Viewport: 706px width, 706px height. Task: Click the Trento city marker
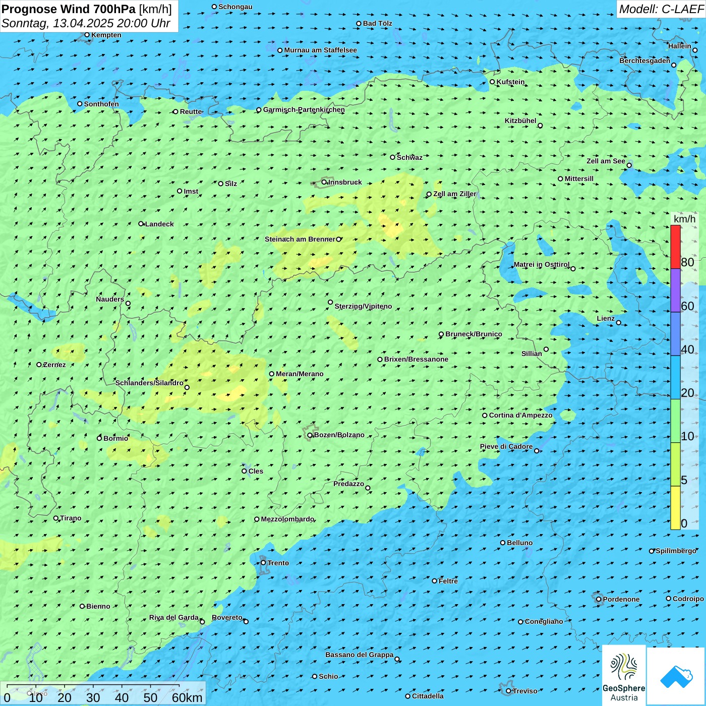tap(263, 563)
